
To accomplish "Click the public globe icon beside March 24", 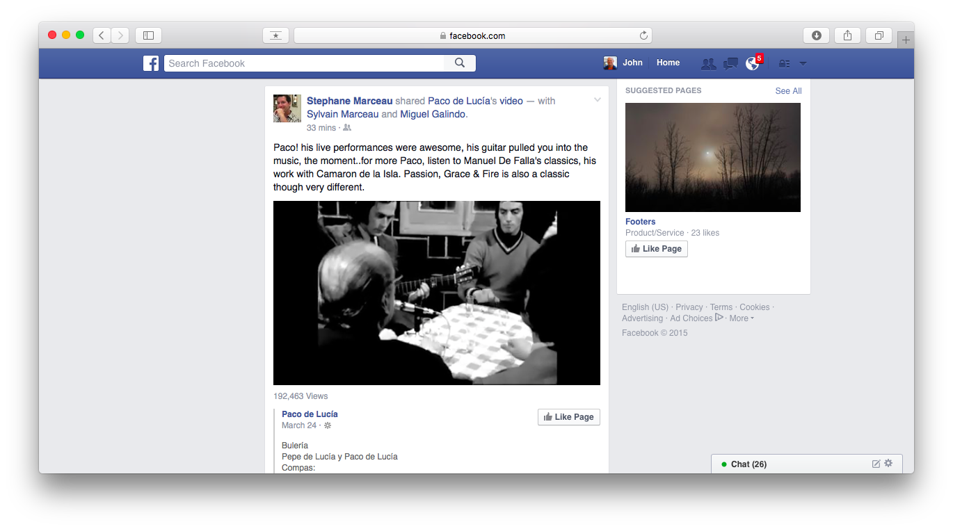I will pyautogui.click(x=328, y=425).
